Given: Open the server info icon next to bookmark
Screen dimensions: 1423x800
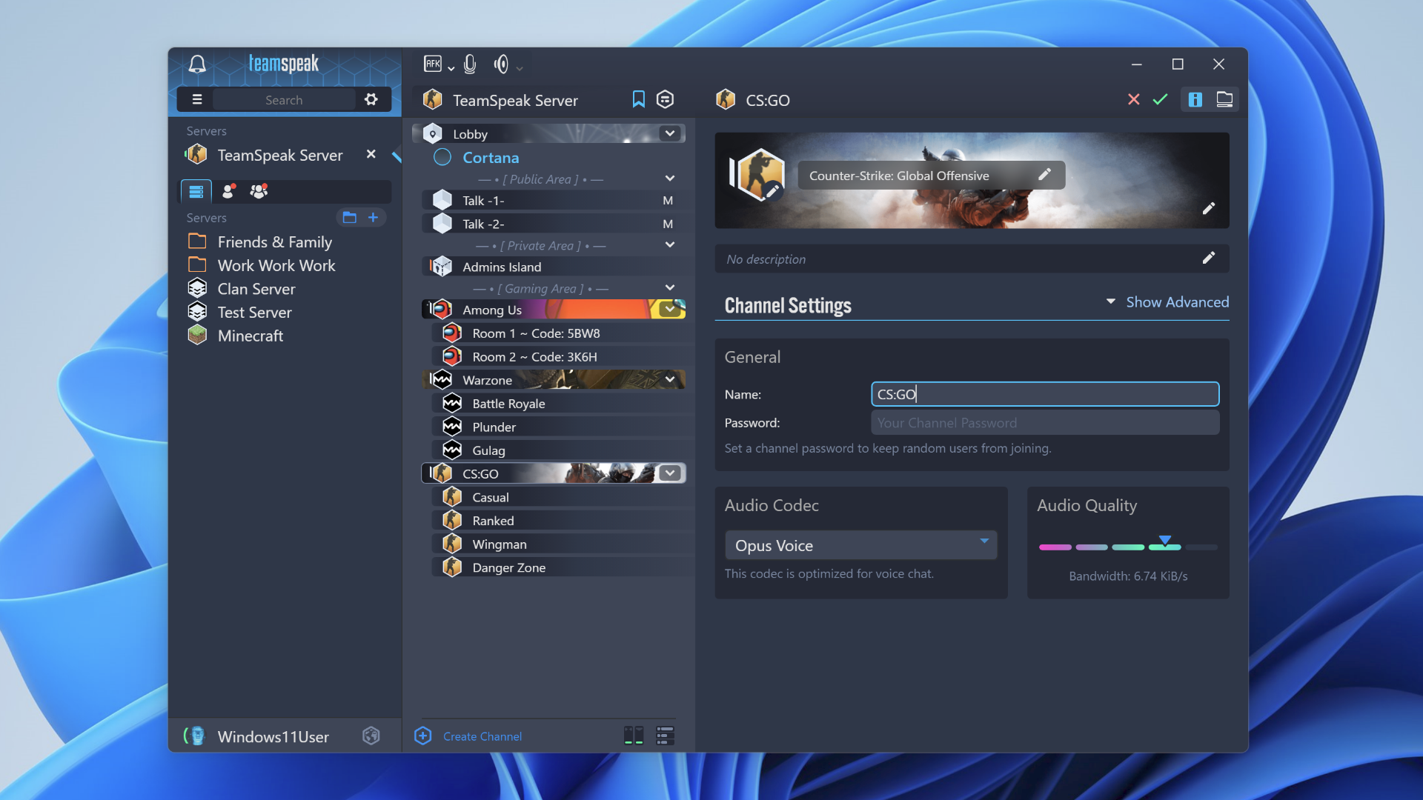Looking at the screenshot, I should click(x=665, y=99).
